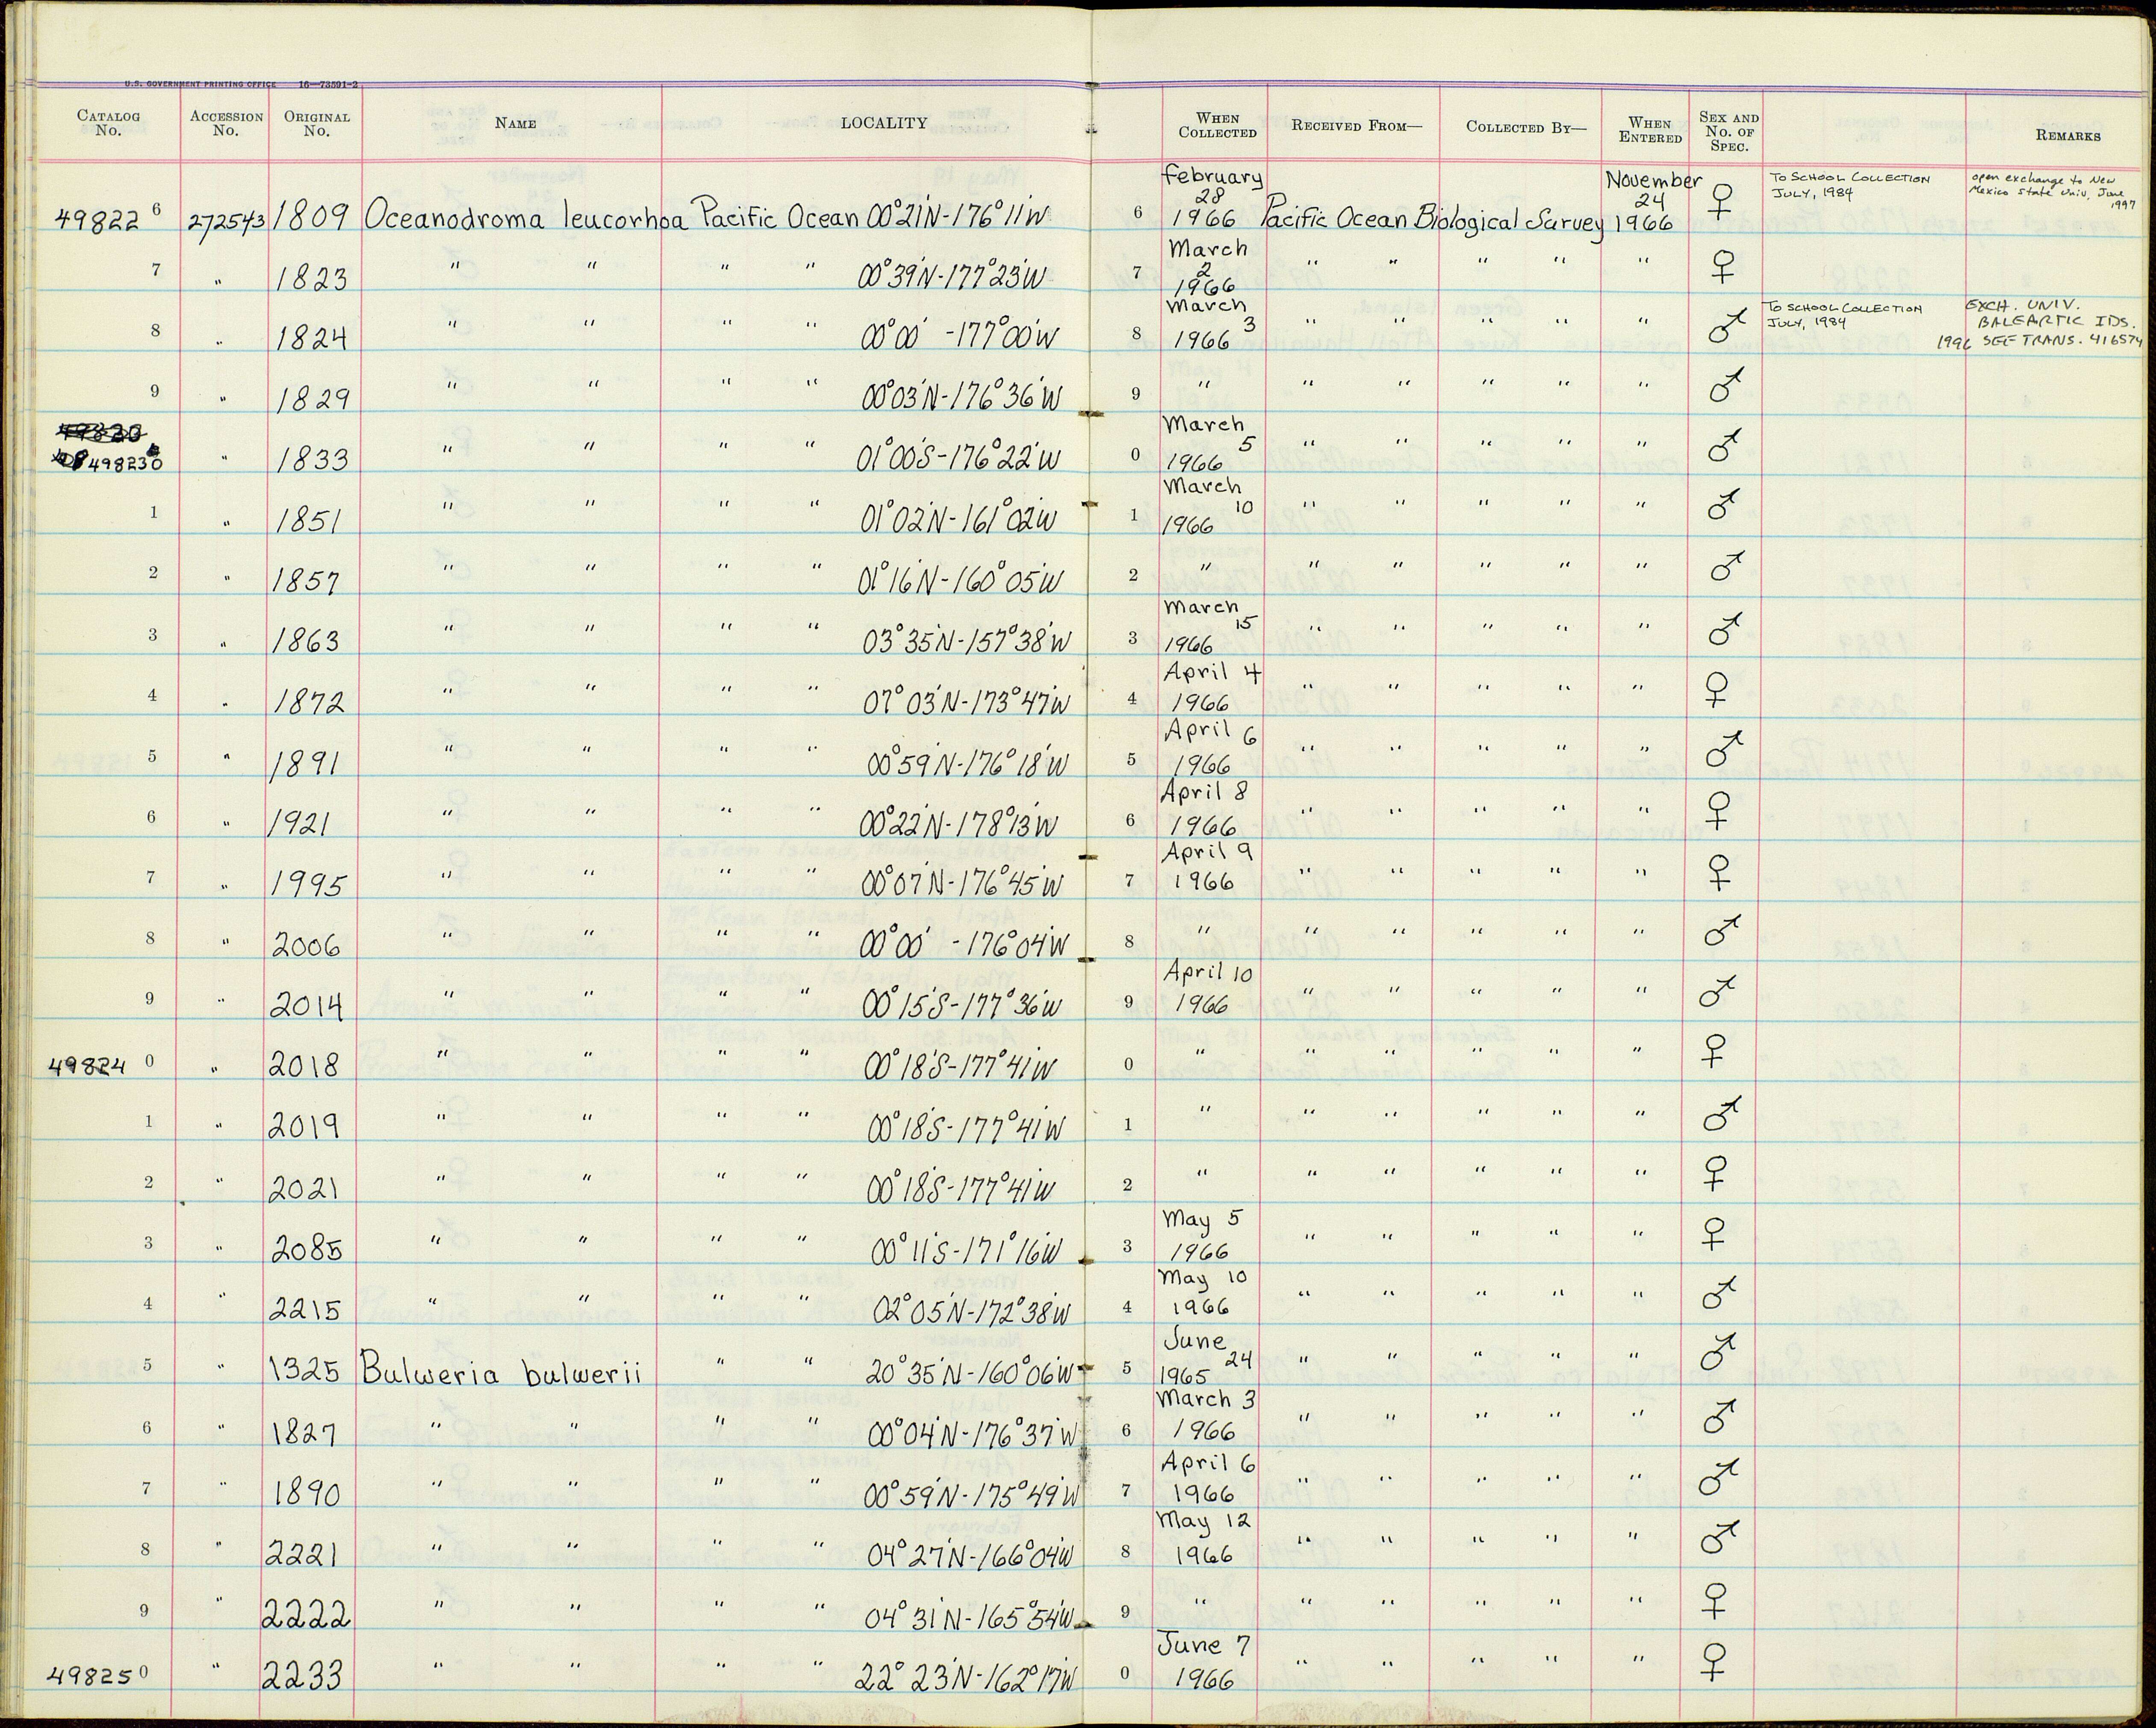Click the 'May 5 1966' collected date

(x=1203, y=1236)
